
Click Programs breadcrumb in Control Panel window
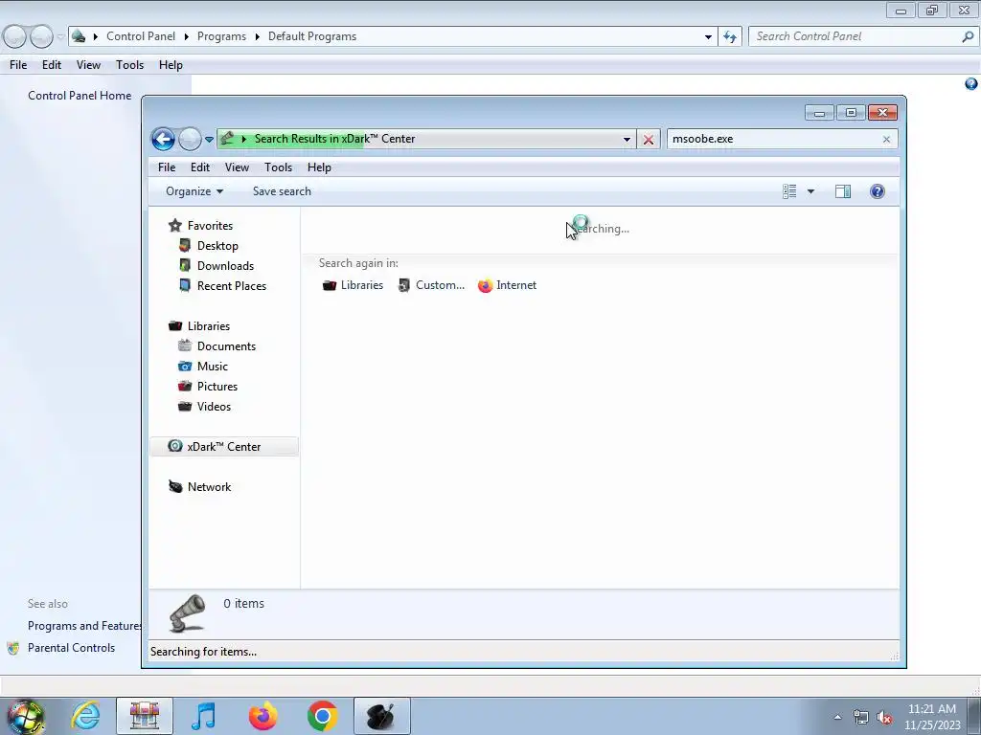221,36
